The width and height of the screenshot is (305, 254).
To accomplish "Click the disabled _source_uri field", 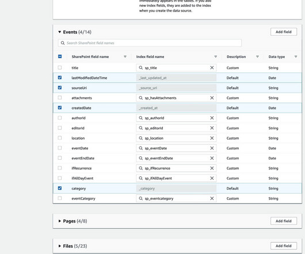I will [176, 88].
